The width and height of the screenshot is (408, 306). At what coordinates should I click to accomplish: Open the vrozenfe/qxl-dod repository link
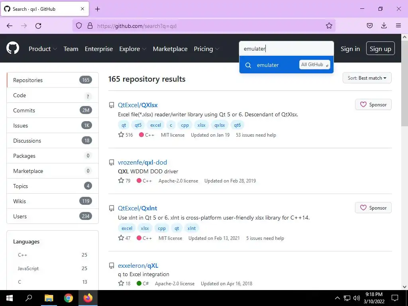tap(142, 163)
